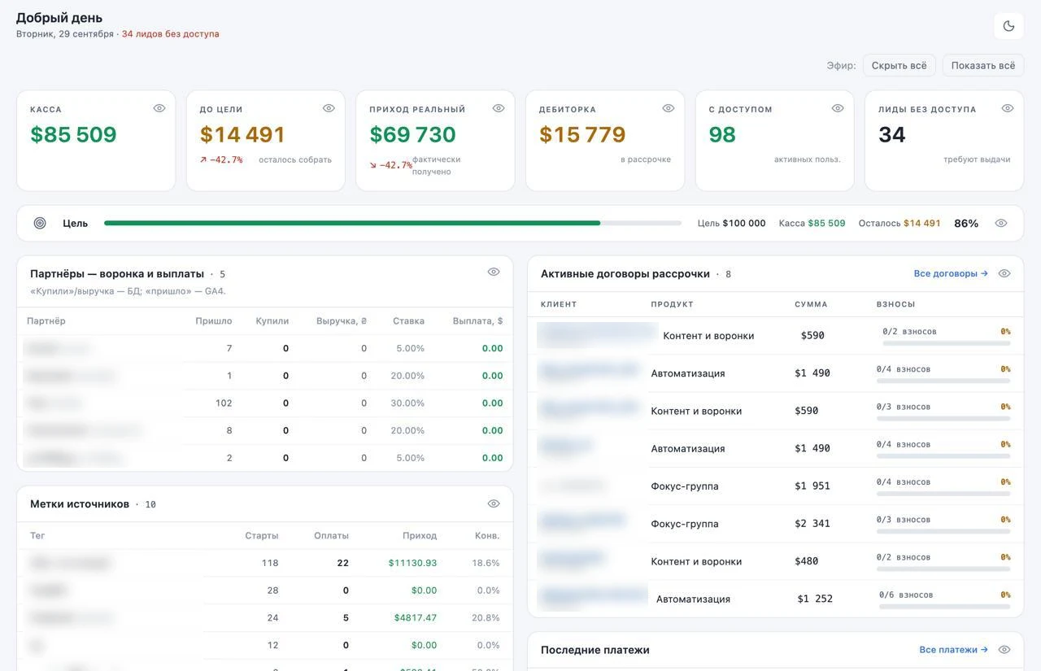Click the 102 value in Пришло column
The width and height of the screenshot is (1041, 671).
(x=224, y=403)
